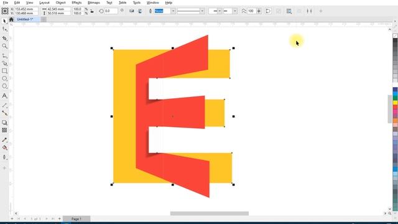398x224 pixels.
Task: Choose the Transparency checkerboard tool
Action: coord(4,130)
